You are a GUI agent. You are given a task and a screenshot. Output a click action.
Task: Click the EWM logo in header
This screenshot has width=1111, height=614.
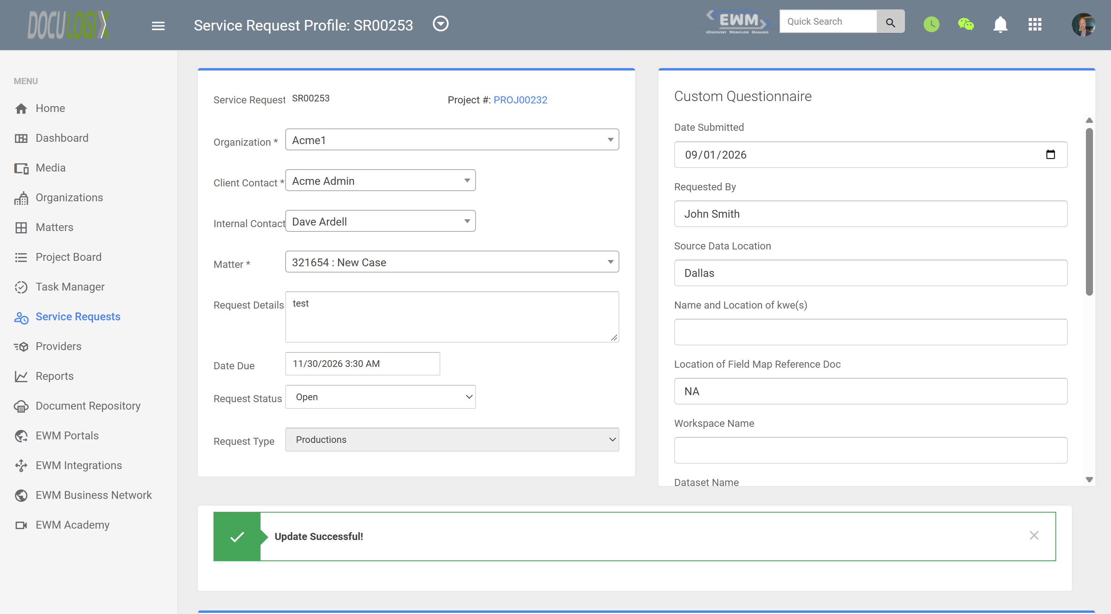(x=738, y=22)
